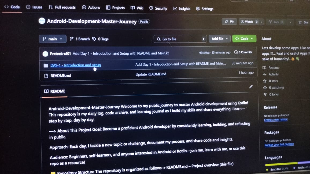Star the Android-Development-Master-Journey repo
The image size is (310, 174).
(304, 22)
